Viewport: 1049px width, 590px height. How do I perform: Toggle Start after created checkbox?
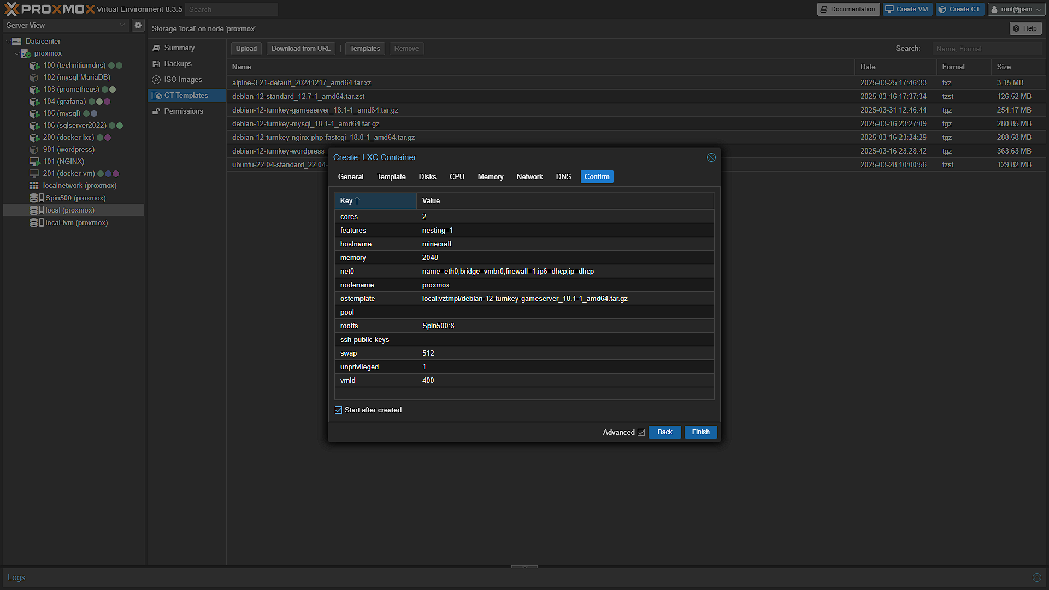339,410
